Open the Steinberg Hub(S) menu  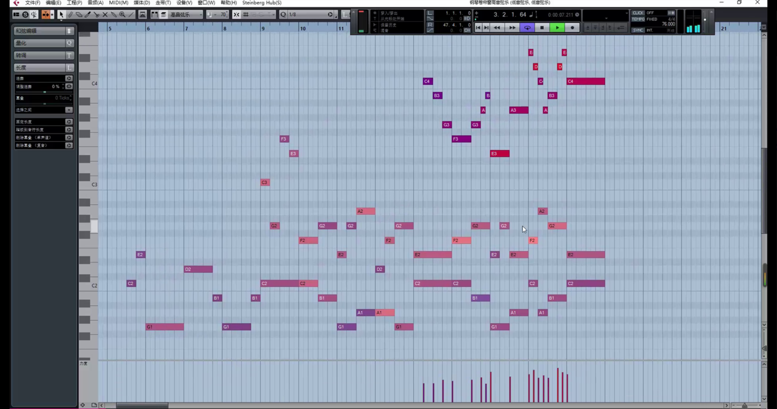click(262, 3)
